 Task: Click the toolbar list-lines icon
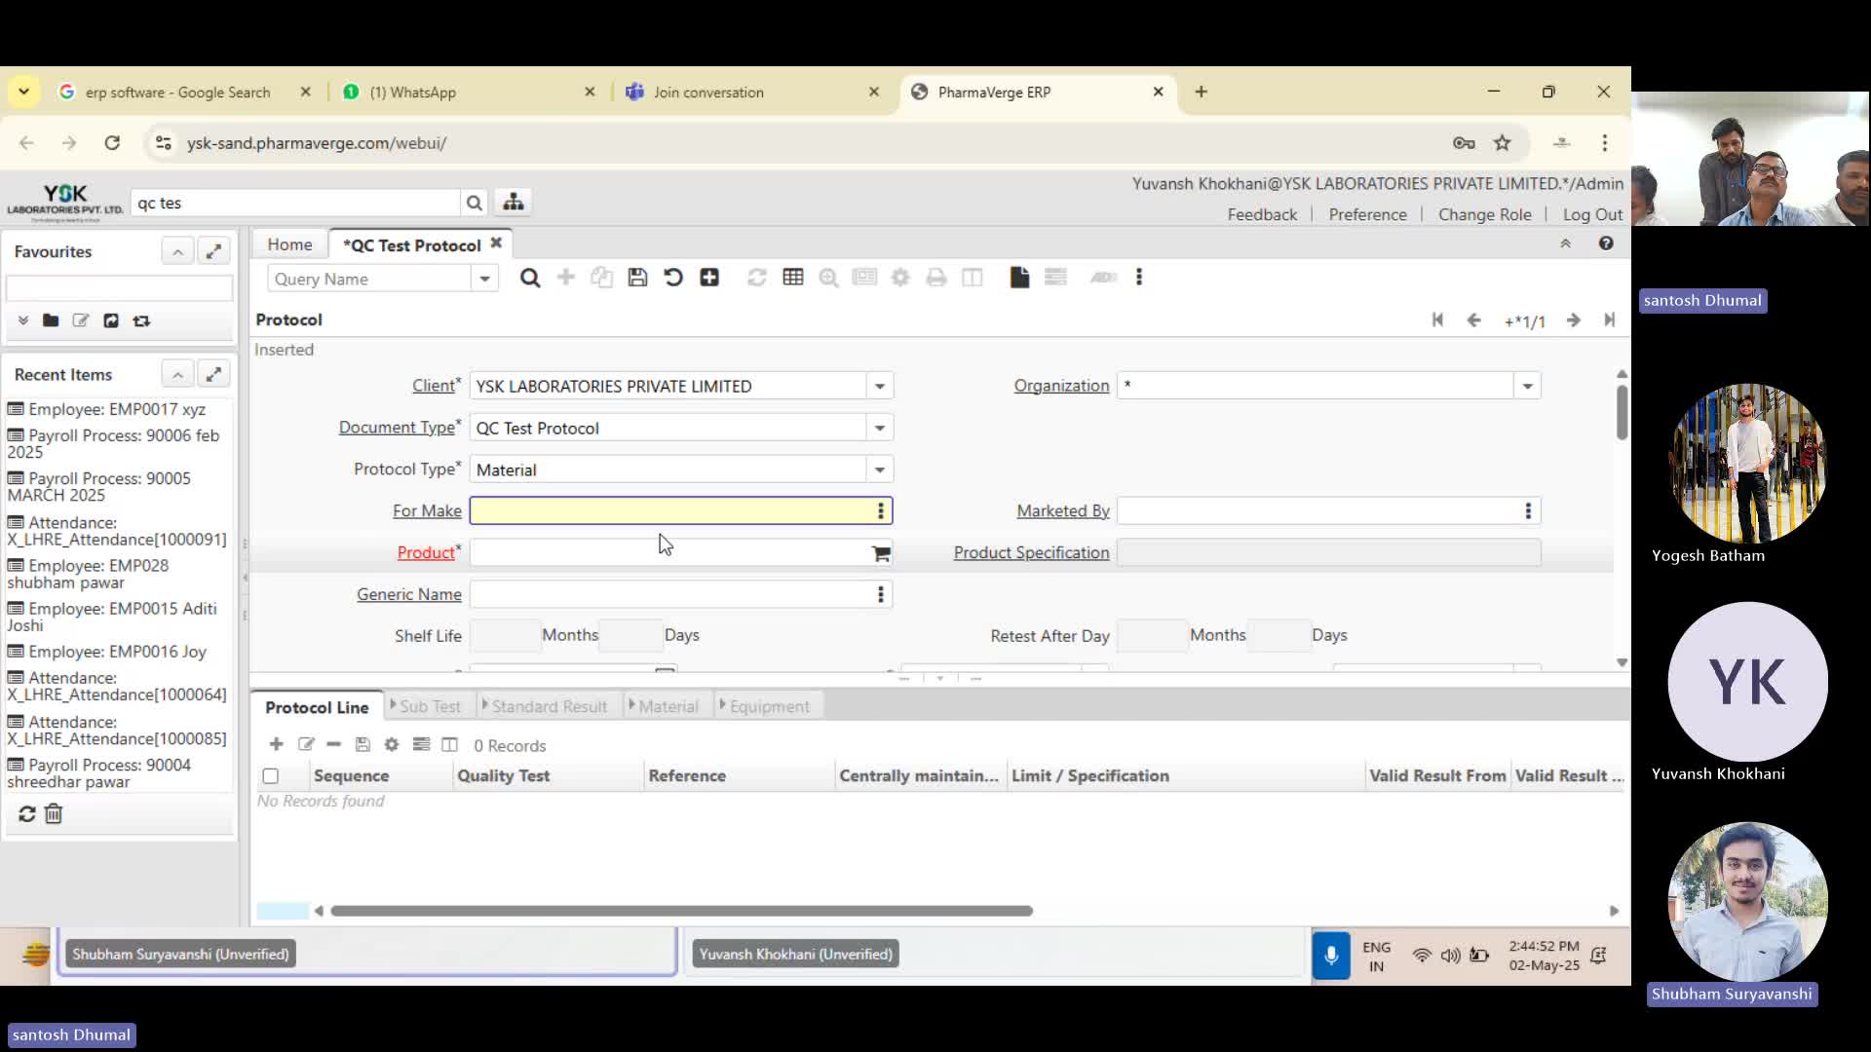point(1055,278)
